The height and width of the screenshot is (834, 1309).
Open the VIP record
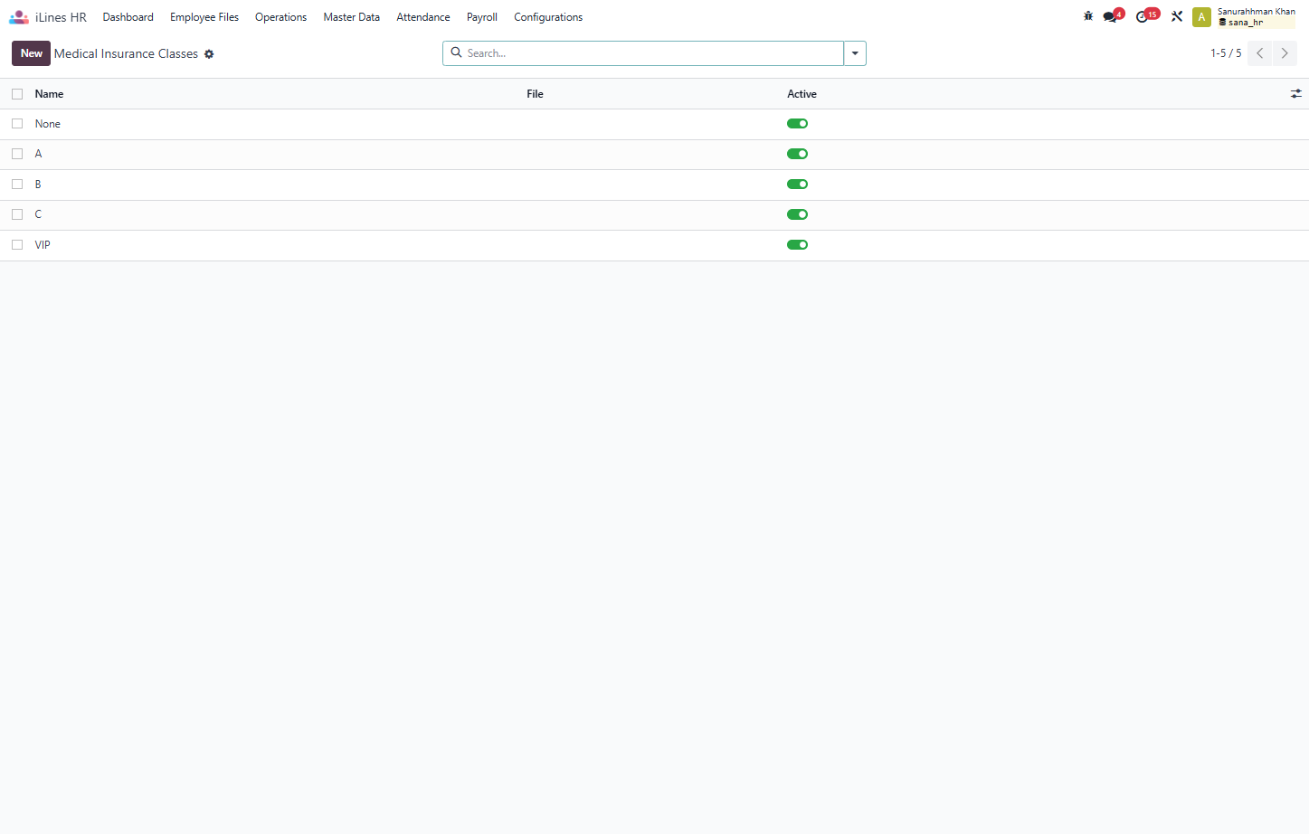tap(43, 245)
